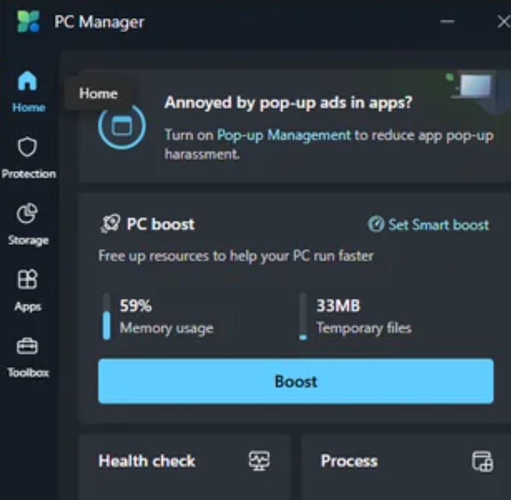Open the Process card
Image resolution: width=511 pixels, height=500 pixels.
click(406, 467)
